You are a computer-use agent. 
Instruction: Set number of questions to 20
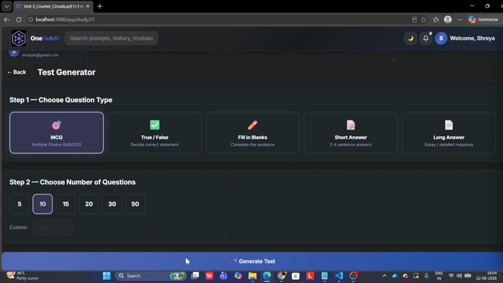pos(89,204)
